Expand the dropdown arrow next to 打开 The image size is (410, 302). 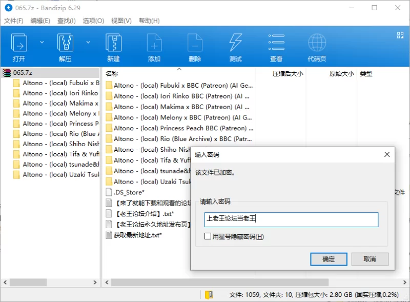tap(42, 42)
